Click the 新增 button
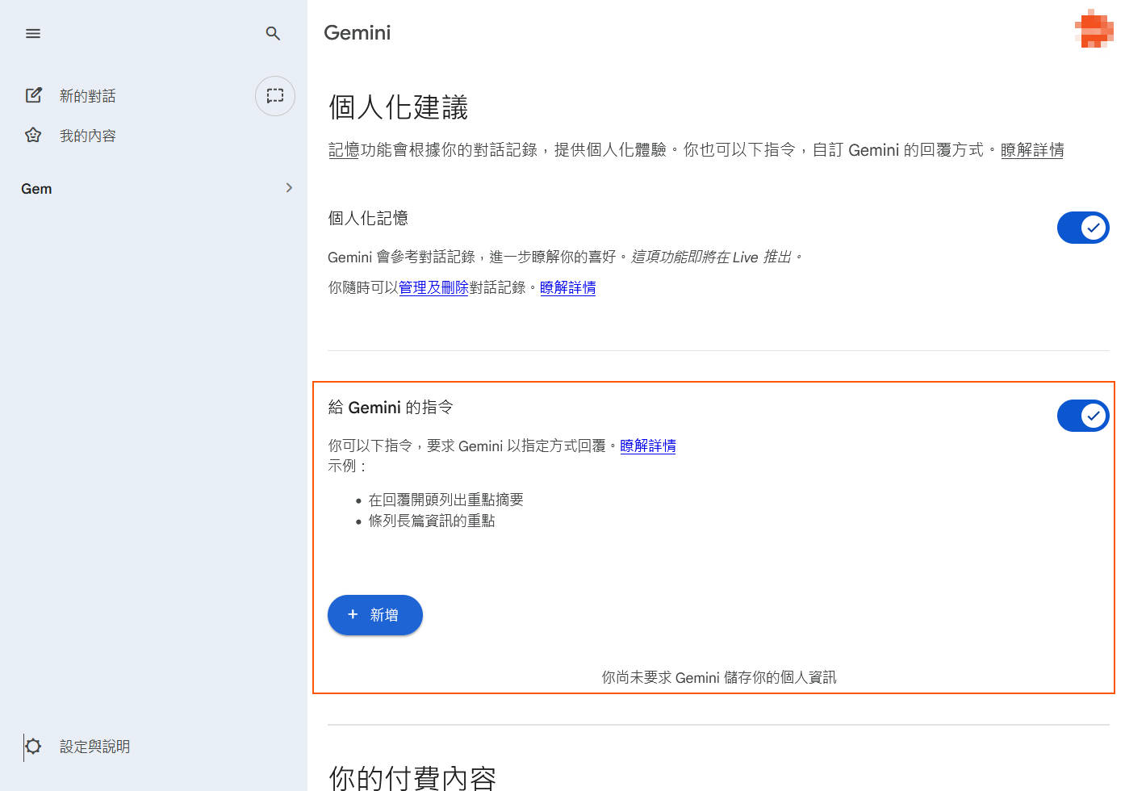 tap(375, 615)
